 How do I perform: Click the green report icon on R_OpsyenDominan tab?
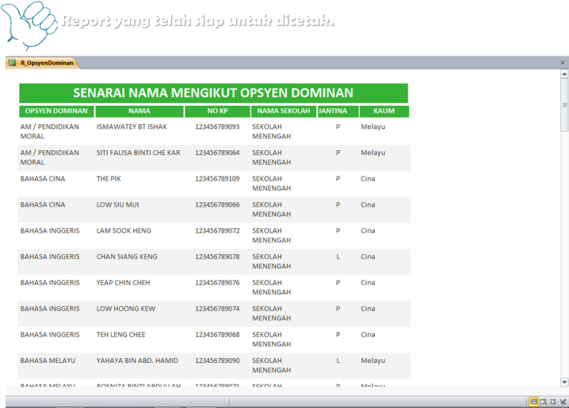tap(13, 63)
